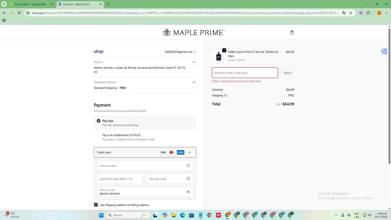Open the browser extensions puzzle icon
The image size is (391, 220).
pyautogui.click(x=368, y=13)
